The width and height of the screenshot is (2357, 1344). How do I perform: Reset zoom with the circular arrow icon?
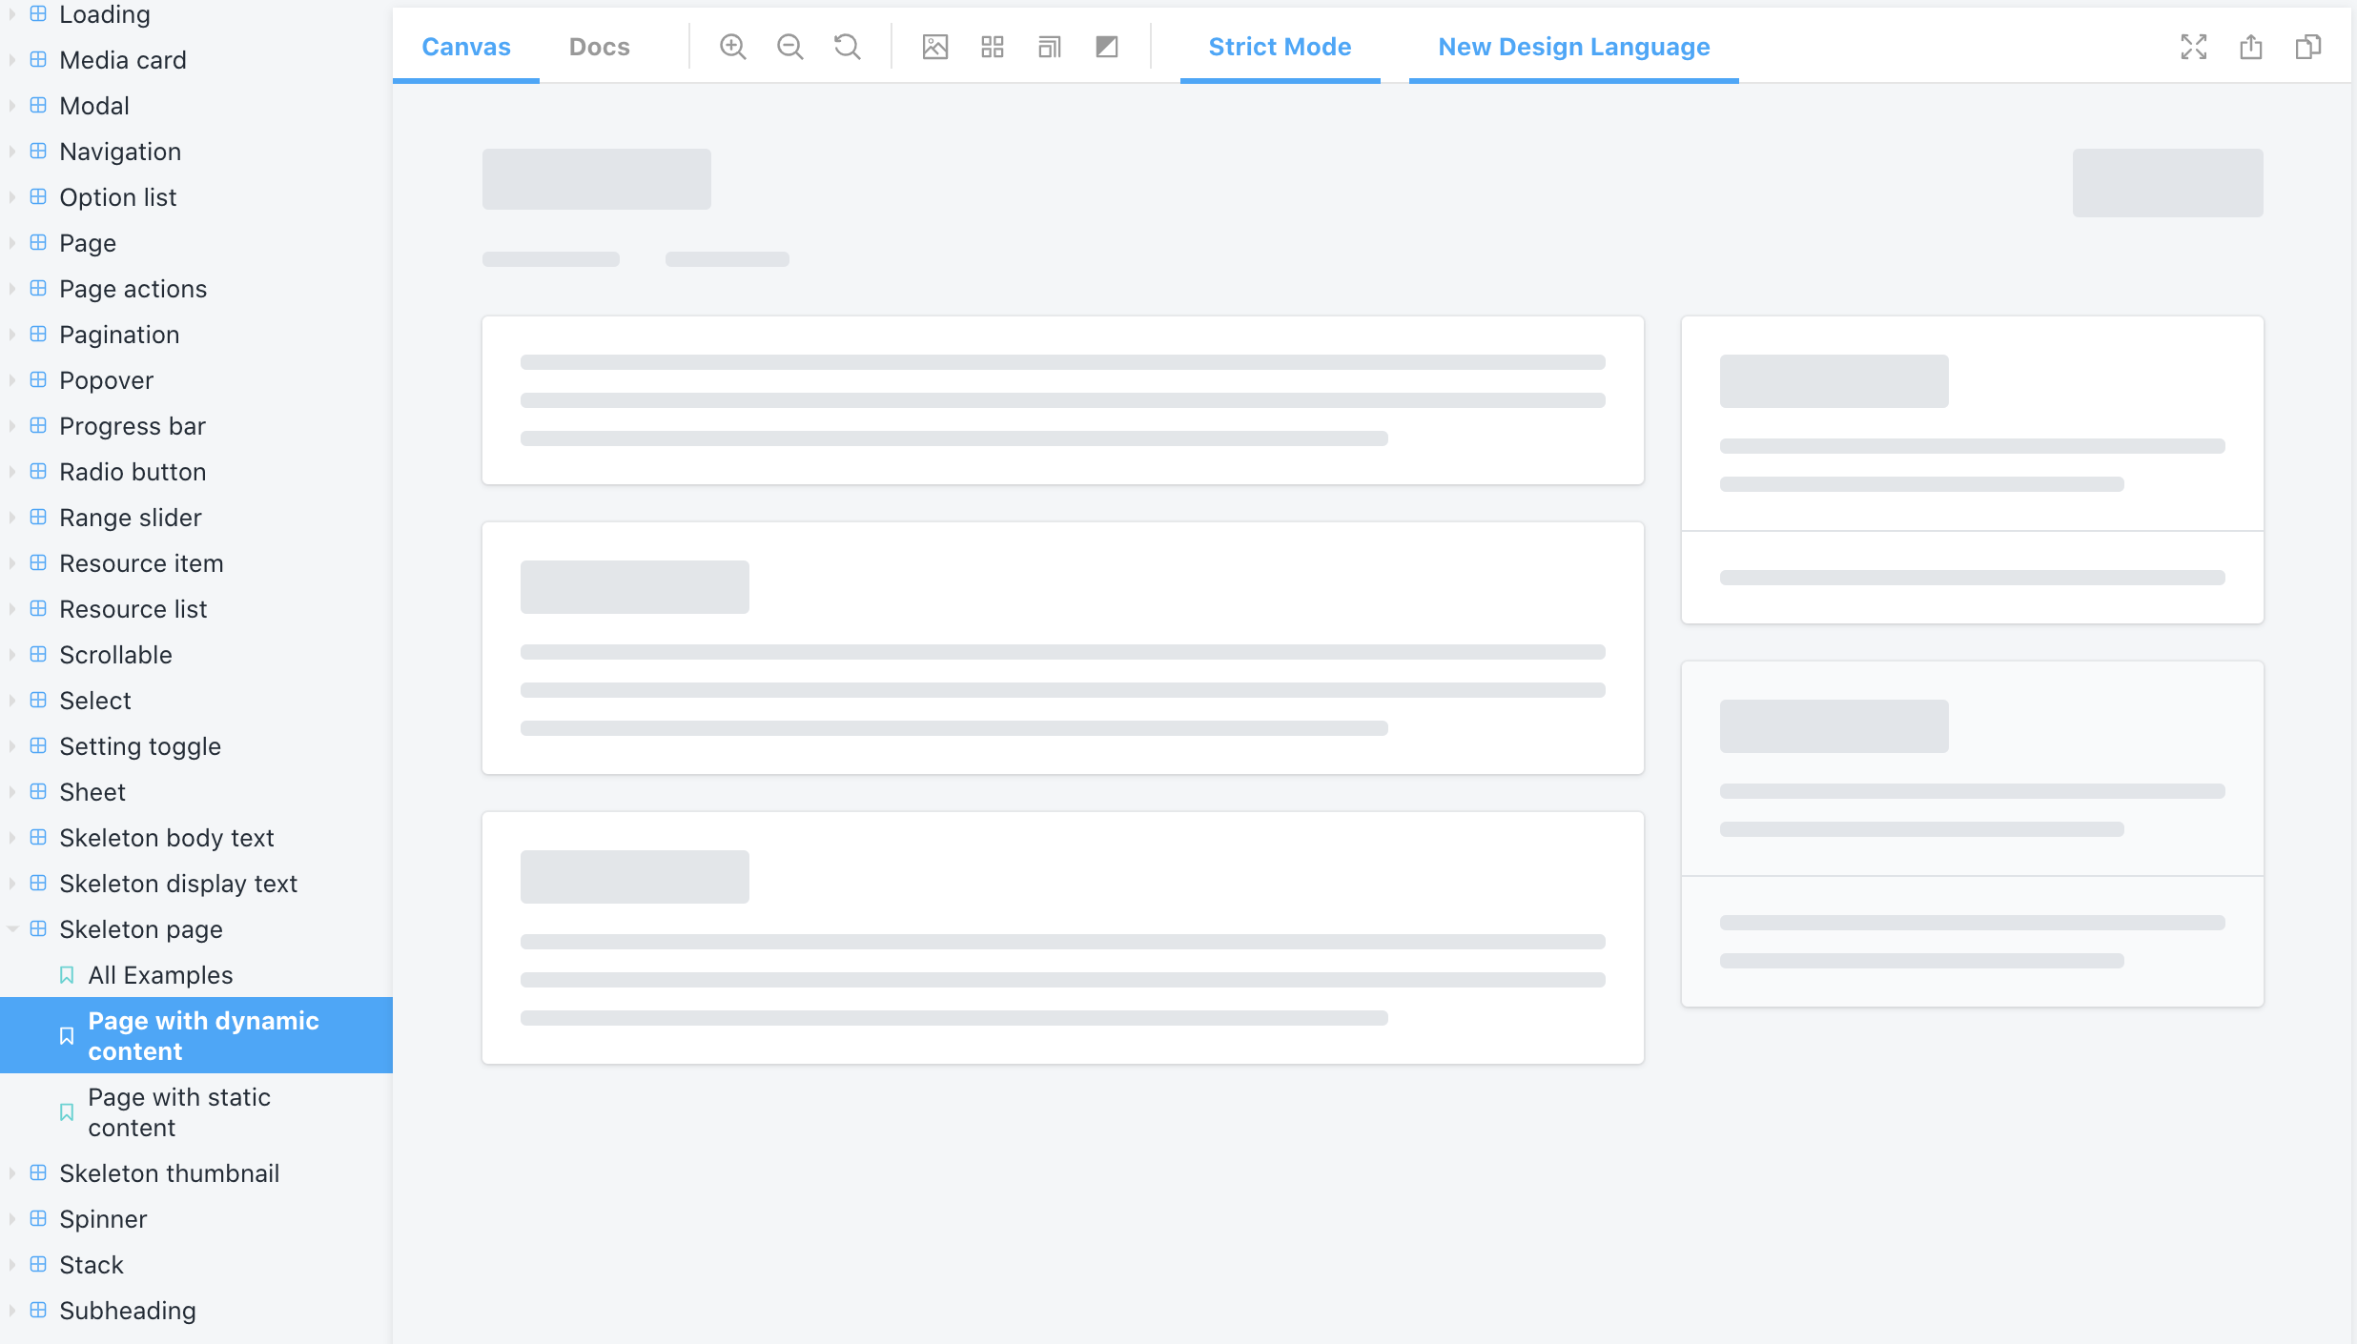pyautogui.click(x=847, y=47)
